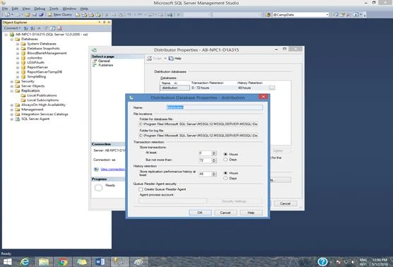This screenshot has height=267, width=393.
Task: Open the Edit menu
Action: (15, 8)
